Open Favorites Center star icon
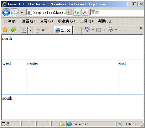Viewport: 145px width, 128px height. [x=5, y=29]
